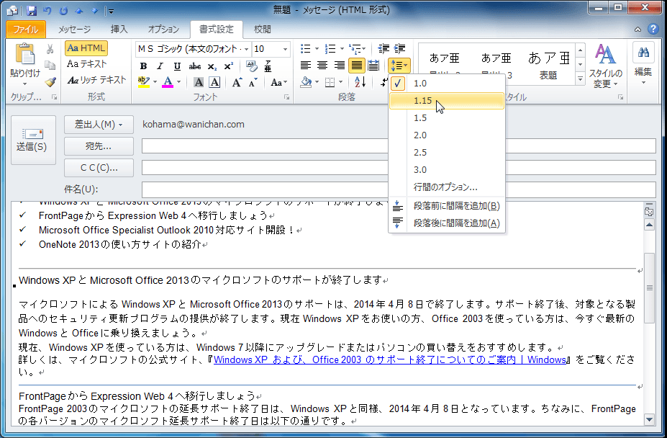Click the Grow Font icon
Screen dimensions: 667x438
coord(237,82)
